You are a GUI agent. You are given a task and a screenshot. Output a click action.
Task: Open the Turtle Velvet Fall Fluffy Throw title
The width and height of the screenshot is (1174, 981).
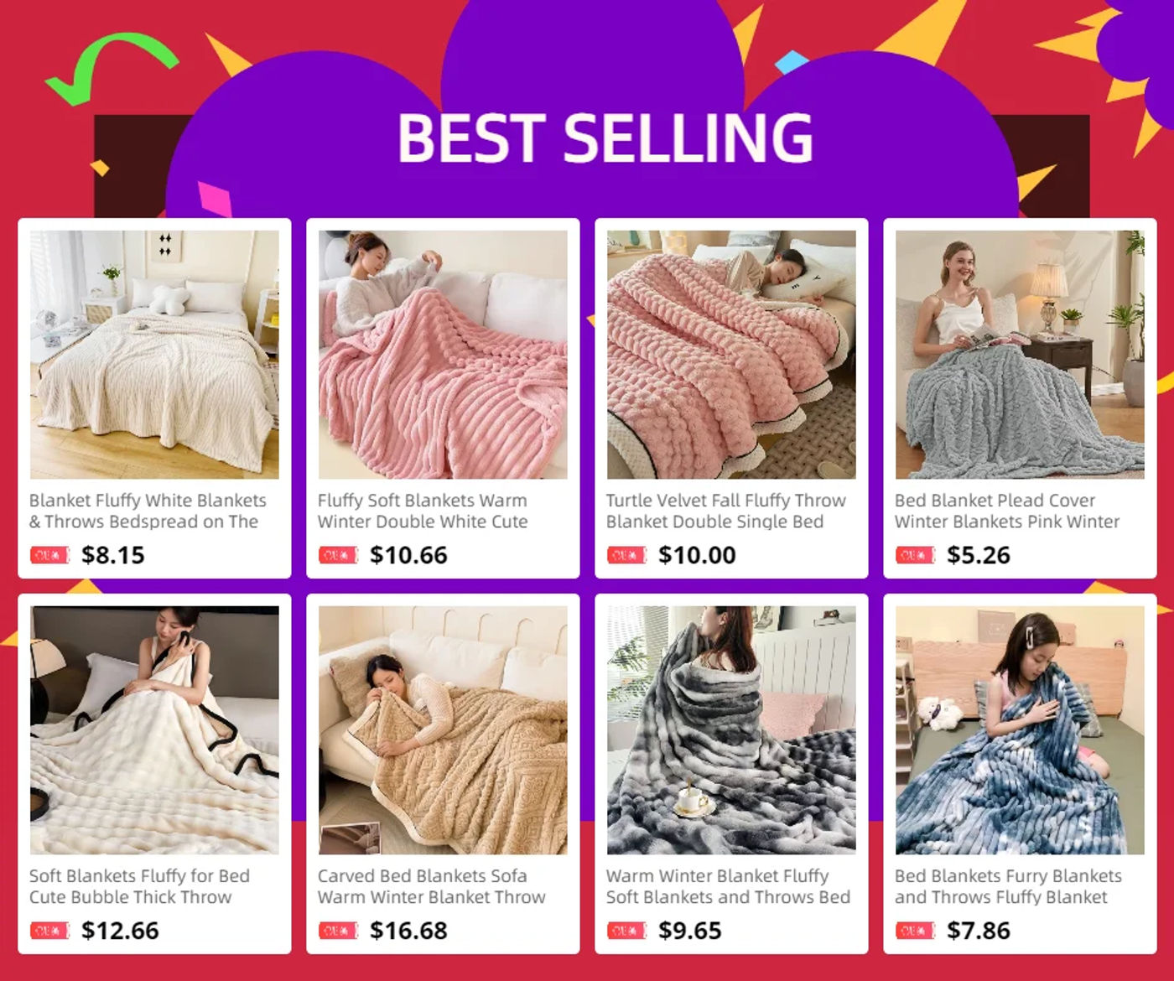point(726,511)
